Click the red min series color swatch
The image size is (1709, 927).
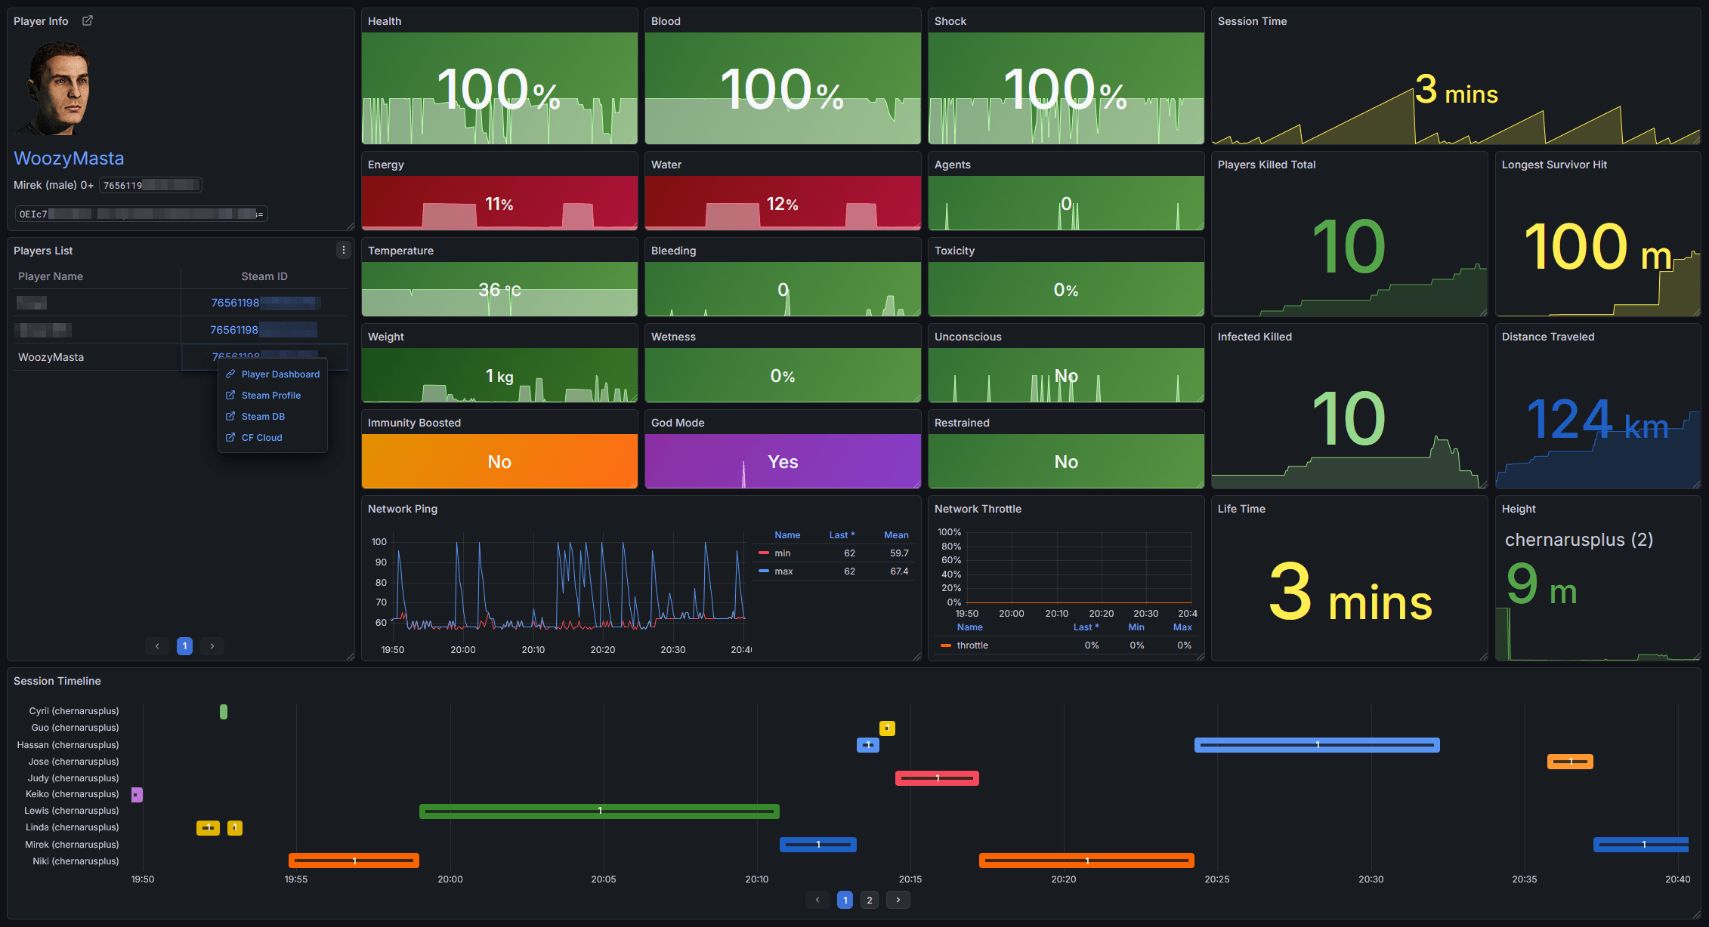763,553
